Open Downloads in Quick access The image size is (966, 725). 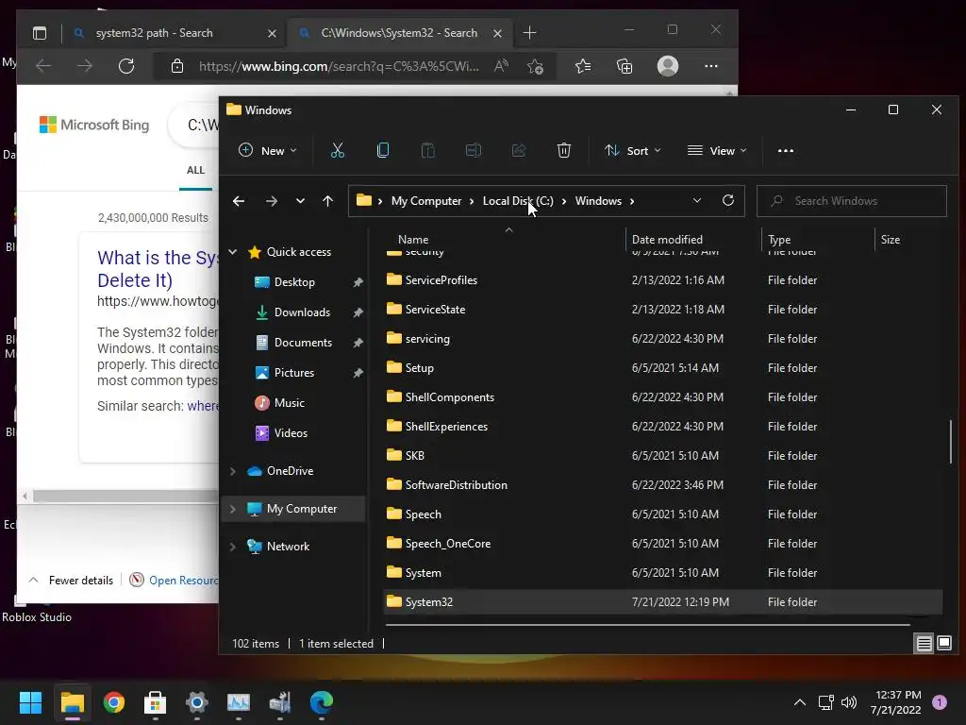pyautogui.click(x=302, y=312)
